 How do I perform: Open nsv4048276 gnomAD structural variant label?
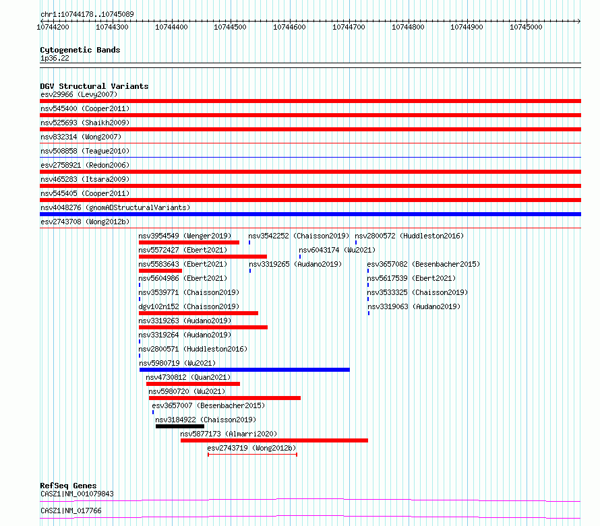(x=115, y=207)
